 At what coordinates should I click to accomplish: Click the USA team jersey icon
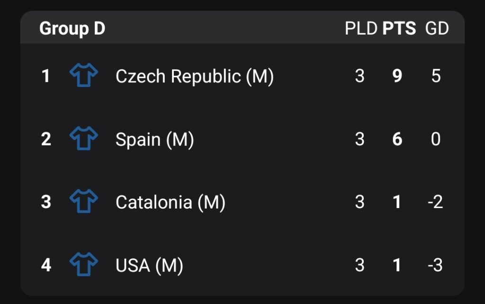84,265
